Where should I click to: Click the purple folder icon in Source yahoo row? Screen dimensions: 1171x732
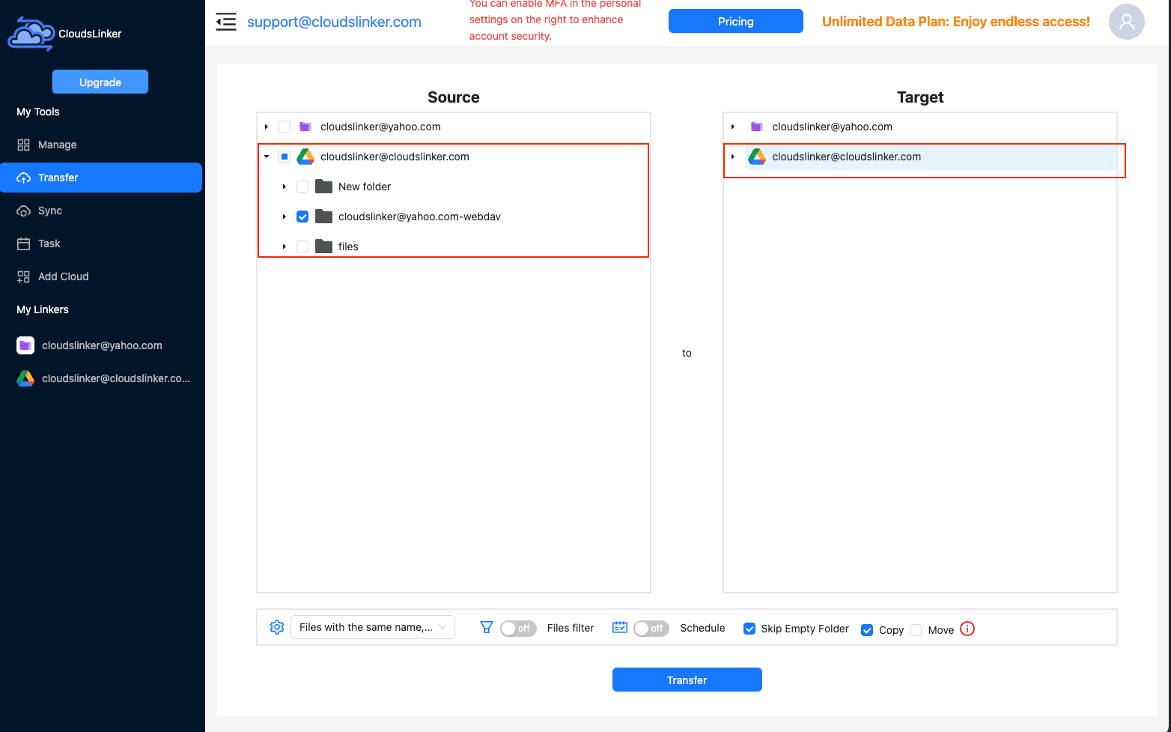(x=305, y=127)
